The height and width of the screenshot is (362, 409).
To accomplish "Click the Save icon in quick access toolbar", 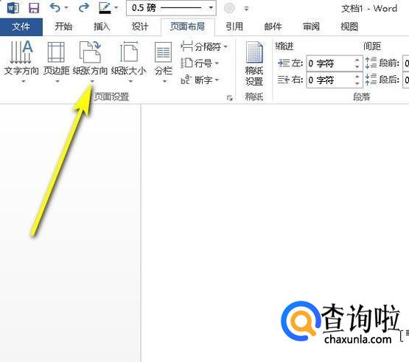I will [x=34, y=8].
